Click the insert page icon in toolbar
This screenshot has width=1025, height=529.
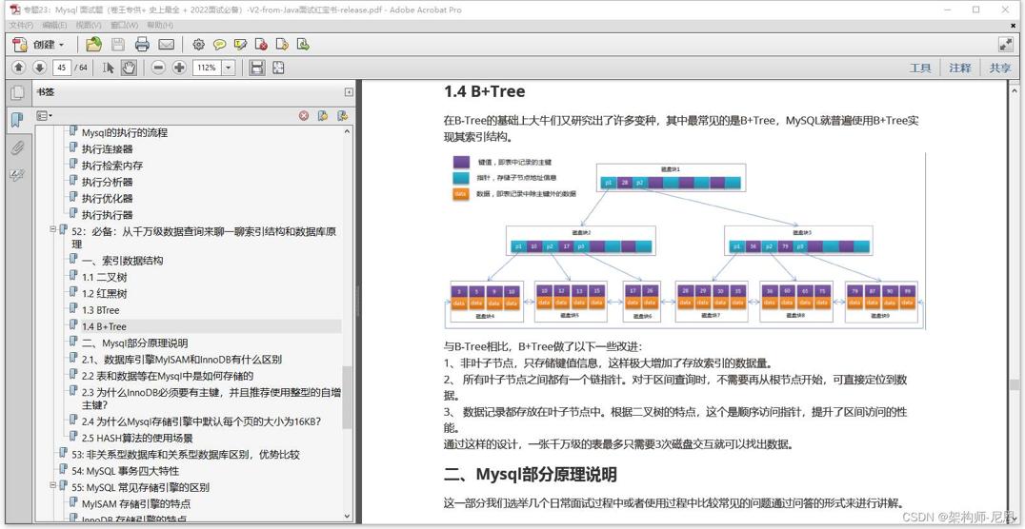point(282,45)
